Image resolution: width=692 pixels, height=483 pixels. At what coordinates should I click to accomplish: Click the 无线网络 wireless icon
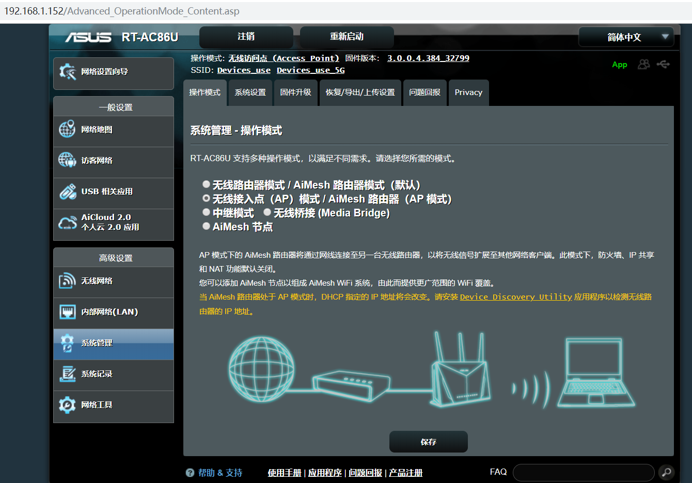pos(67,281)
